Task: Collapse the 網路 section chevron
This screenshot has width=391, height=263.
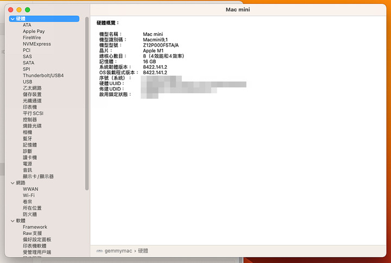Action: point(12,183)
